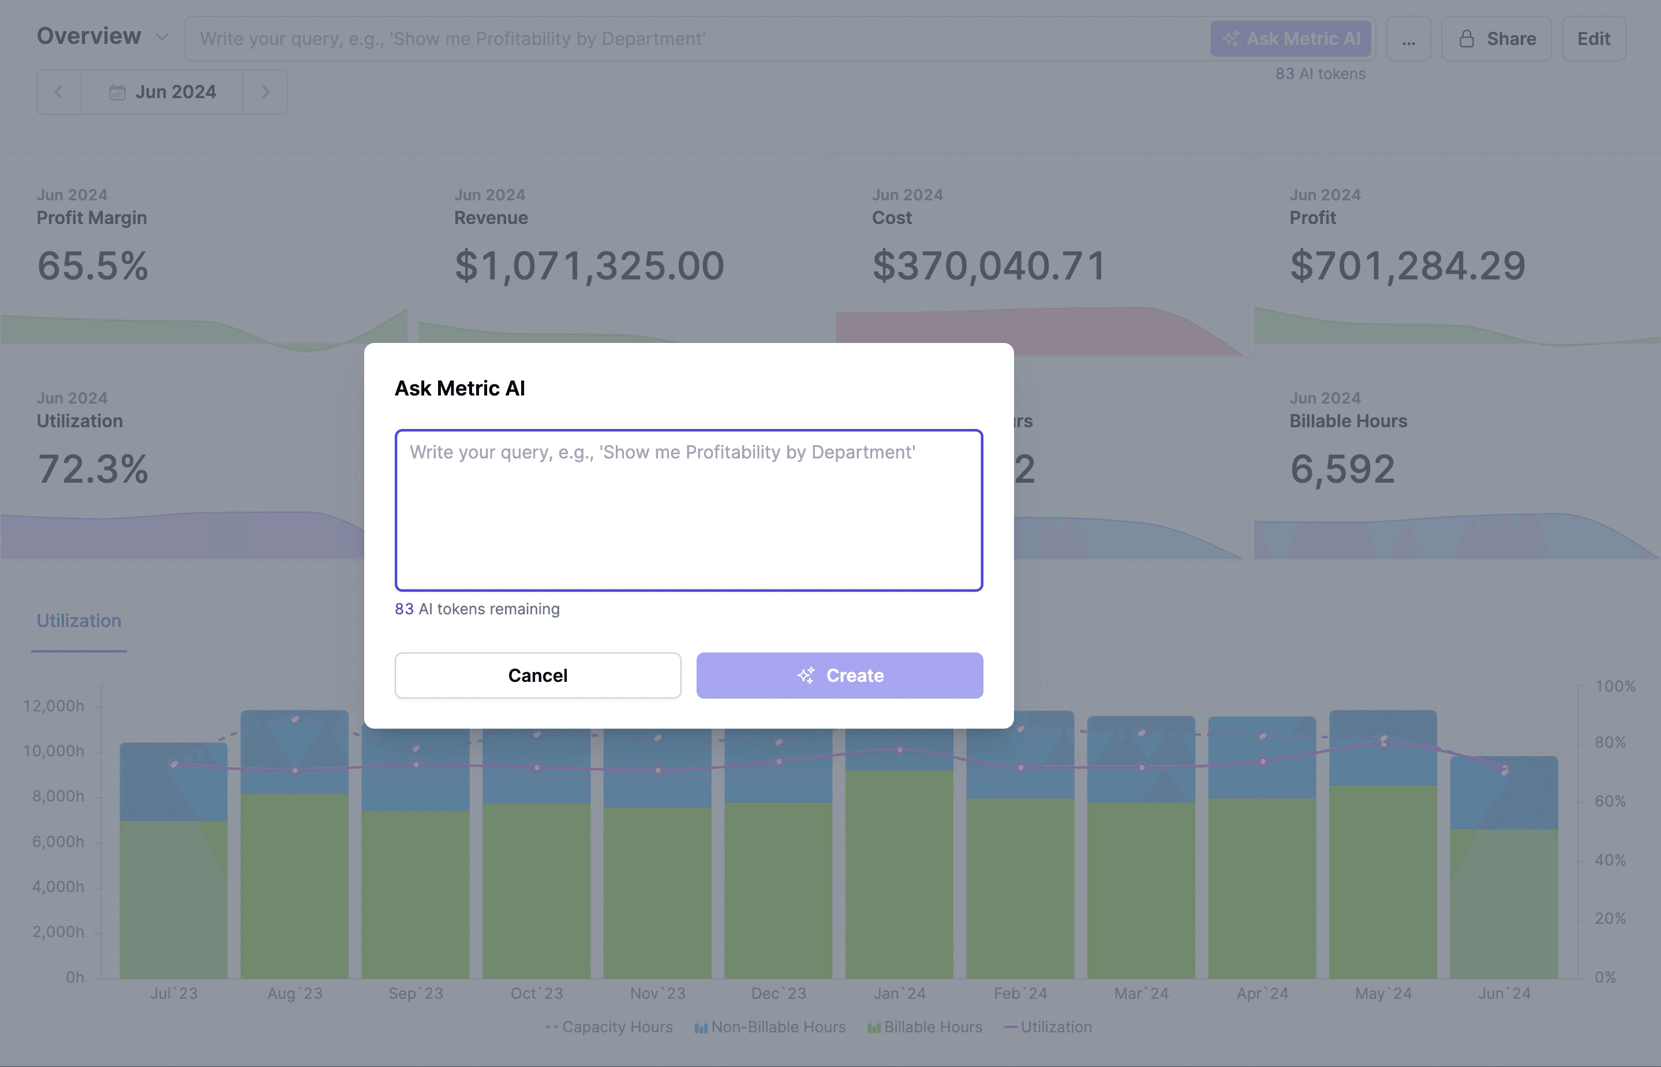Cancel the Ask Metric AI dialog

[538, 676]
